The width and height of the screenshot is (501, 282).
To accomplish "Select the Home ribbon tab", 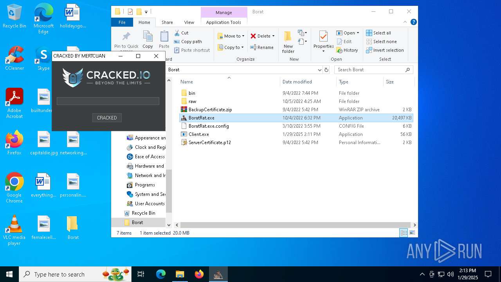I will coord(144,22).
